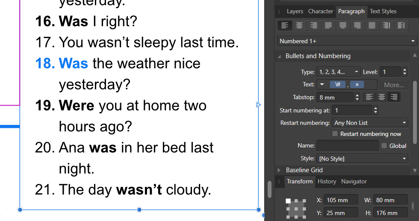Switch to the Character tab
419x221 pixels.
(x=320, y=12)
